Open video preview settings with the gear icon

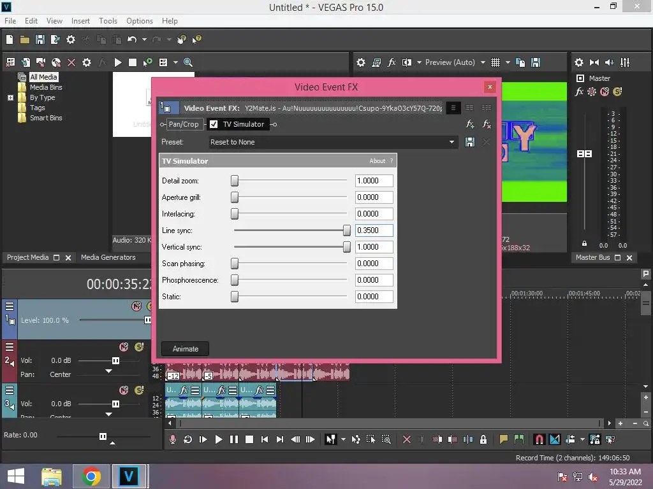(x=361, y=62)
